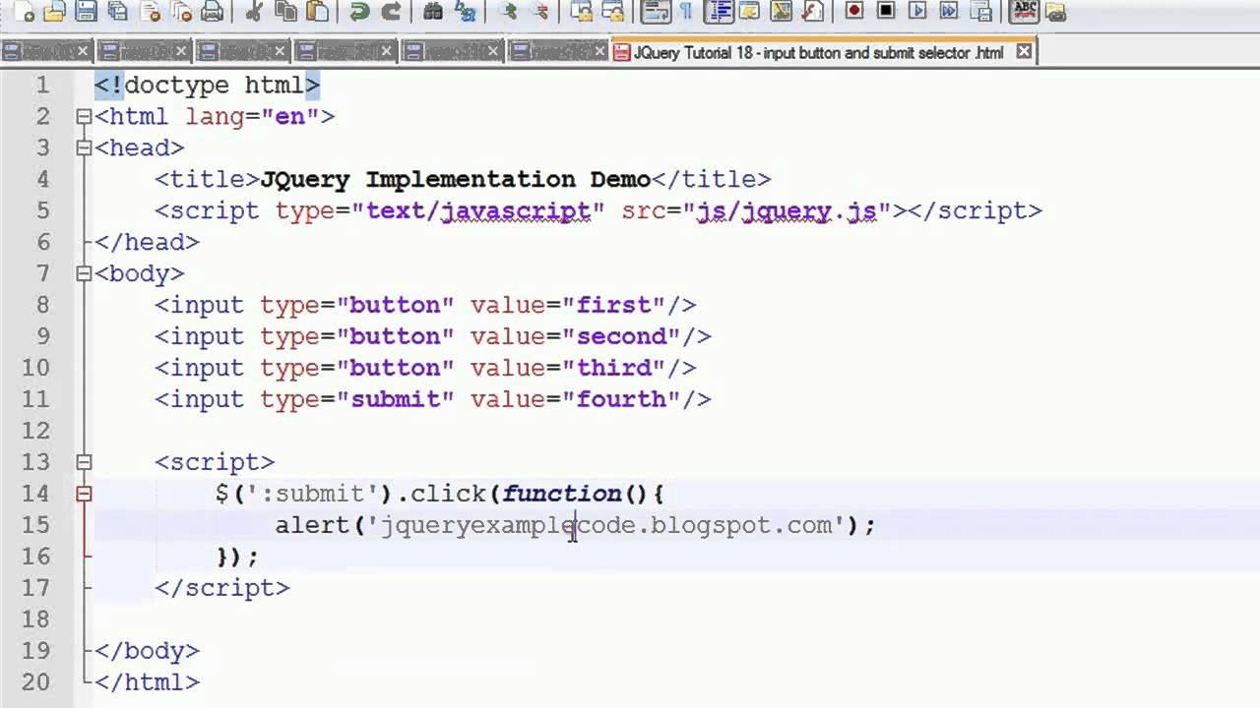Collapse the html fold marker on line 2
The width and height of the screenshot is (1260, 708).
click(x=84, y=116)
